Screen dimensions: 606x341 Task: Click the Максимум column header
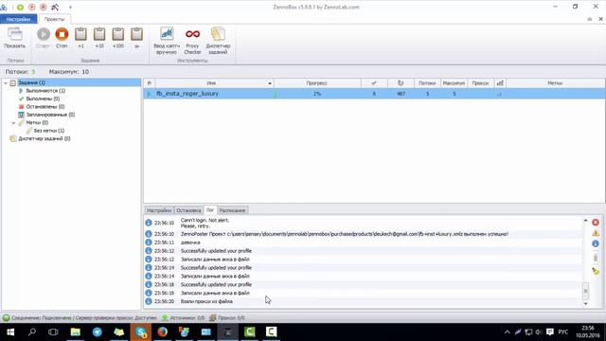click(454, 83)
